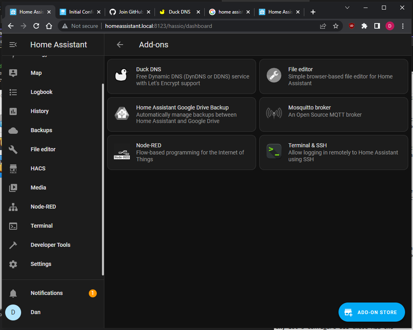The image size is (413, 330).
Task: Toggle the browser side panel icon
Action: click(x=377, y=26)
